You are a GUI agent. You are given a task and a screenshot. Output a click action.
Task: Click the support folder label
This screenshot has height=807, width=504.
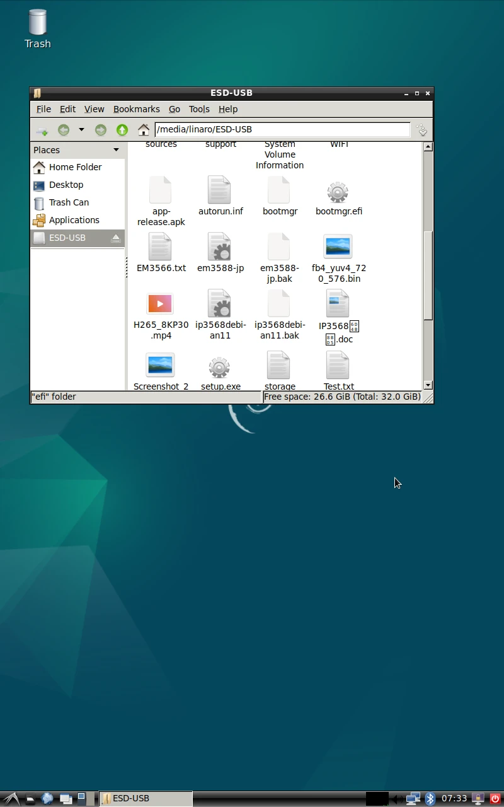(x=220, y=145)
